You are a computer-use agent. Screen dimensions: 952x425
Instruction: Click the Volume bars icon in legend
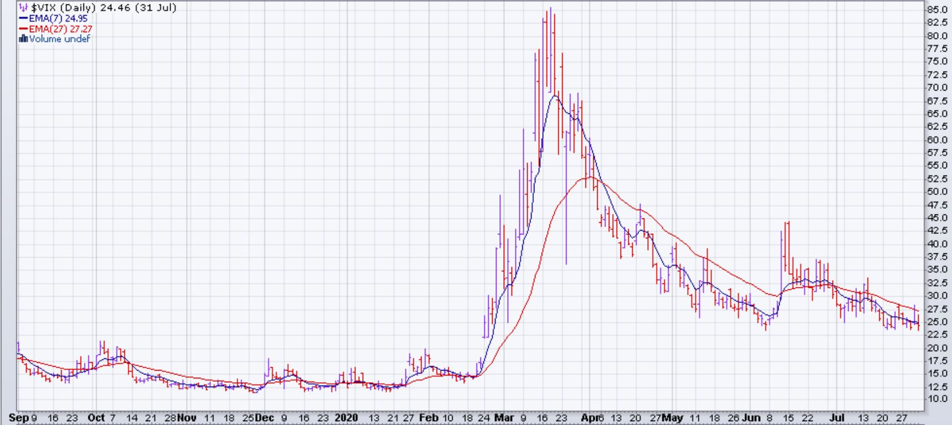(x=23, y=39)
